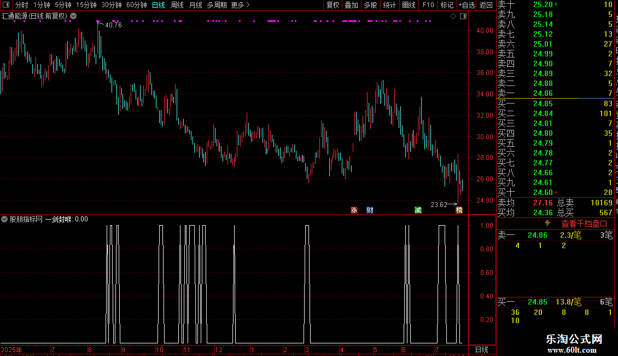Select the 买一 price 24.85 in order book
618x356 pixels.
click(x=543, y=104)
